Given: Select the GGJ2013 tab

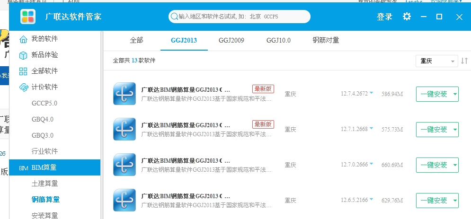Looking at the screenshot, I should [x=184, y=40].
